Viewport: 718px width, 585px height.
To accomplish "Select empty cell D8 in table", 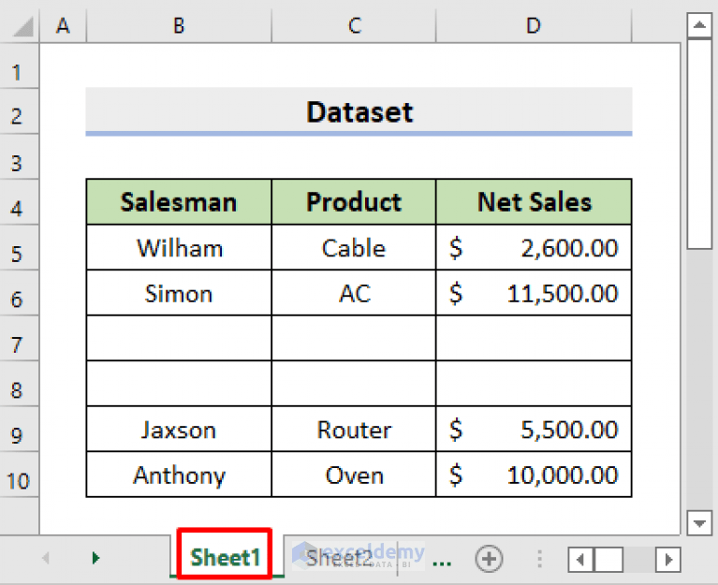I will pyautogui.click(x=534, y=384).
